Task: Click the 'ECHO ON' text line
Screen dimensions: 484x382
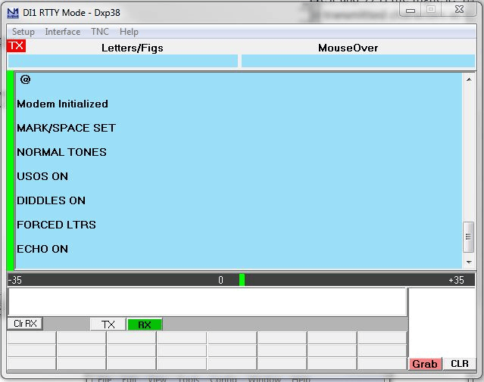Action: 42,249
